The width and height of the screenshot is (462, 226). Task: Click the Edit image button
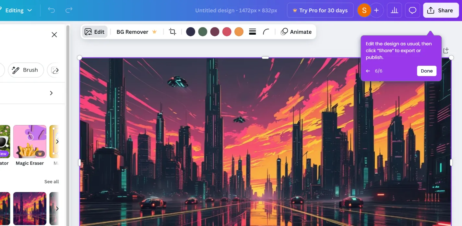coord(95,32)
